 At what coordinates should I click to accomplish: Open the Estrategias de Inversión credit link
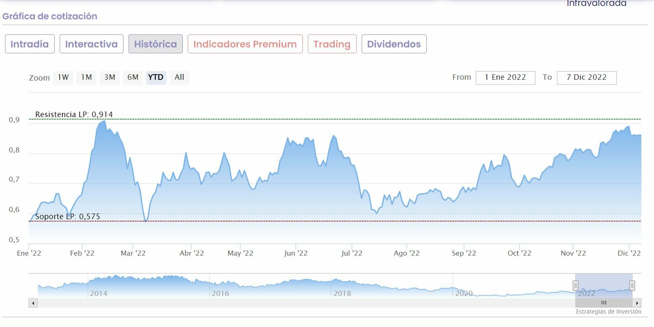point(608,311)
